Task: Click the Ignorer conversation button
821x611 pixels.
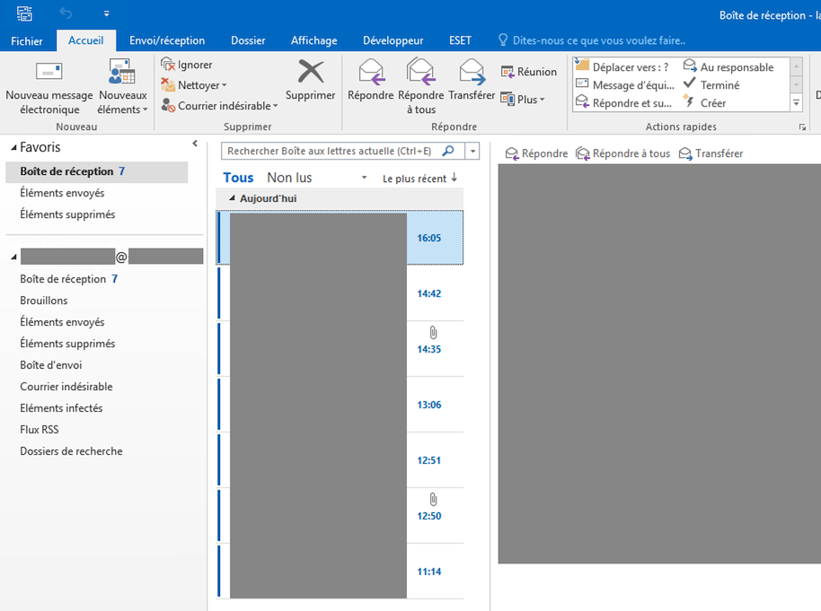Action: click(x=187, y=65)
